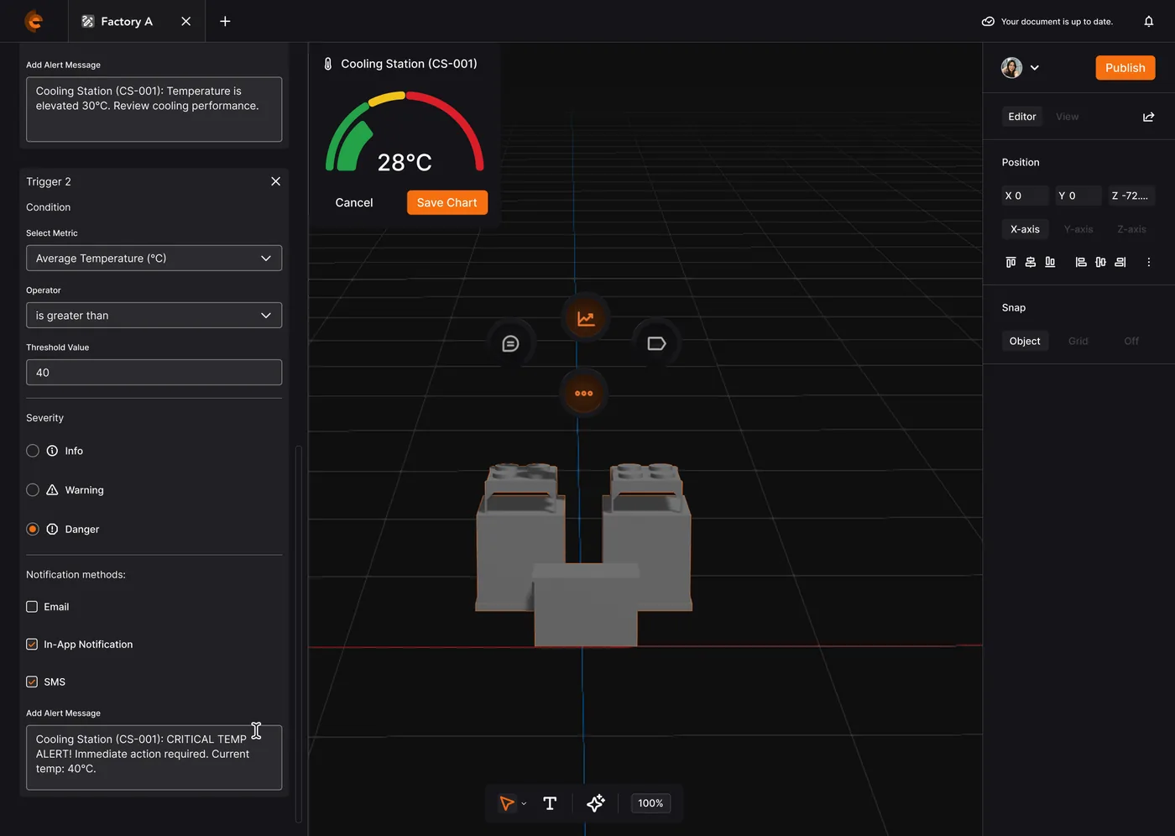Open the Select Metric dropdown

pyautogui.click(x=154, y=259)
